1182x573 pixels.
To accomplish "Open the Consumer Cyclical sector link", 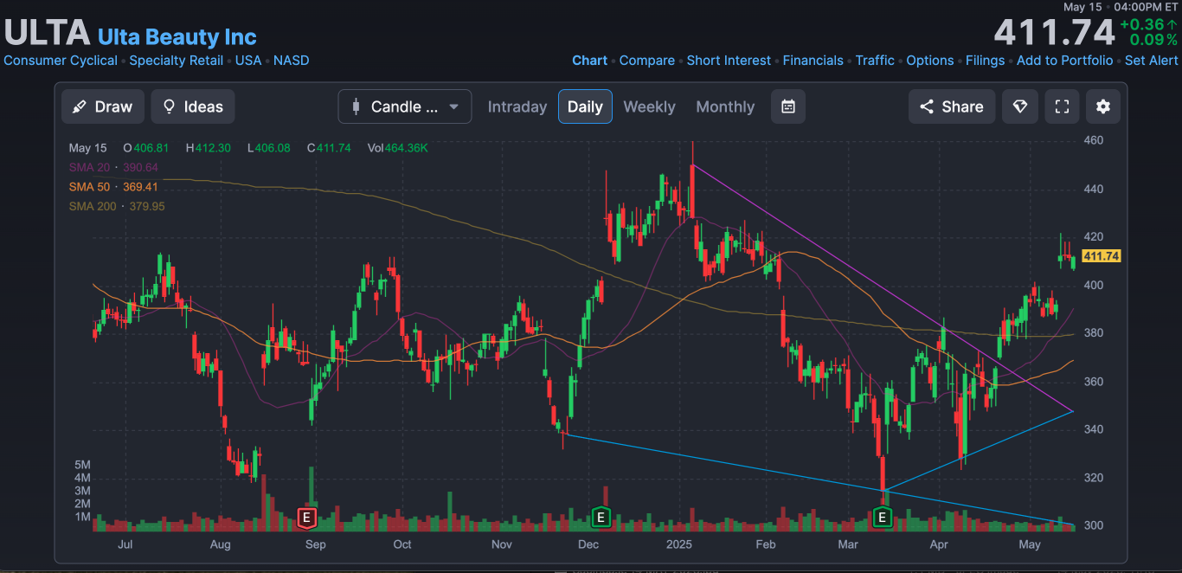I will coord(61,61).
